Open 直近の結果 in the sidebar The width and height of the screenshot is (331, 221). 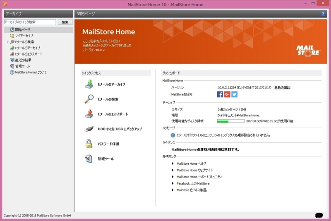click(23, 60)
